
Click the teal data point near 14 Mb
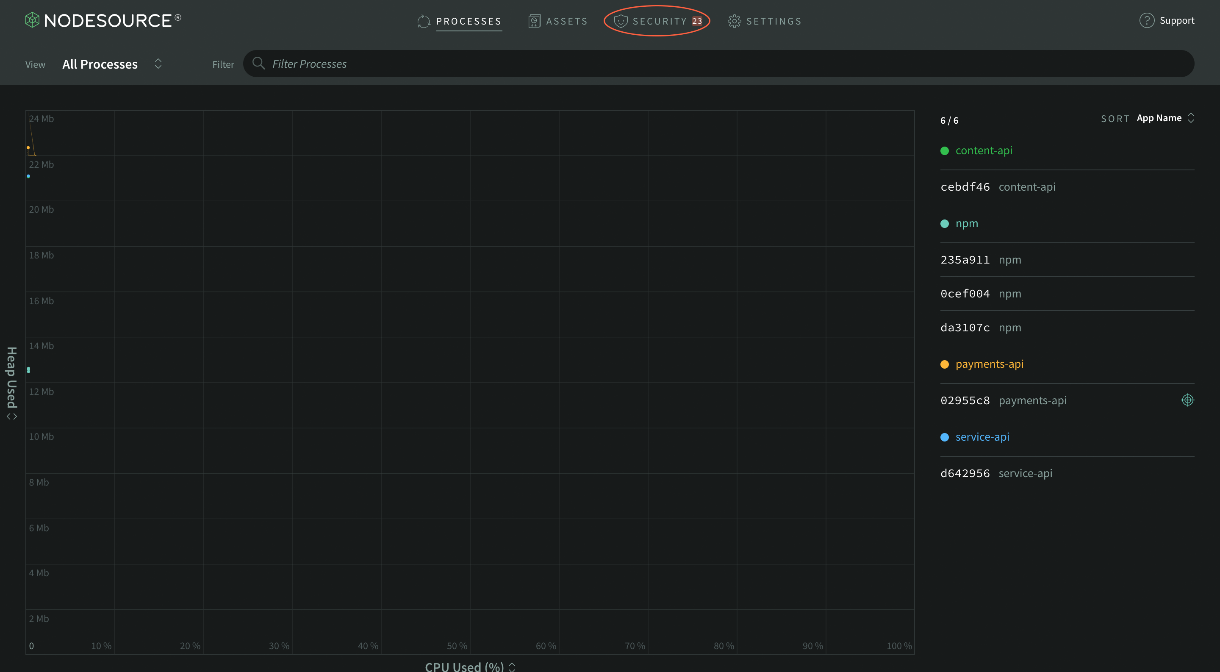click(x=28, y=370)
